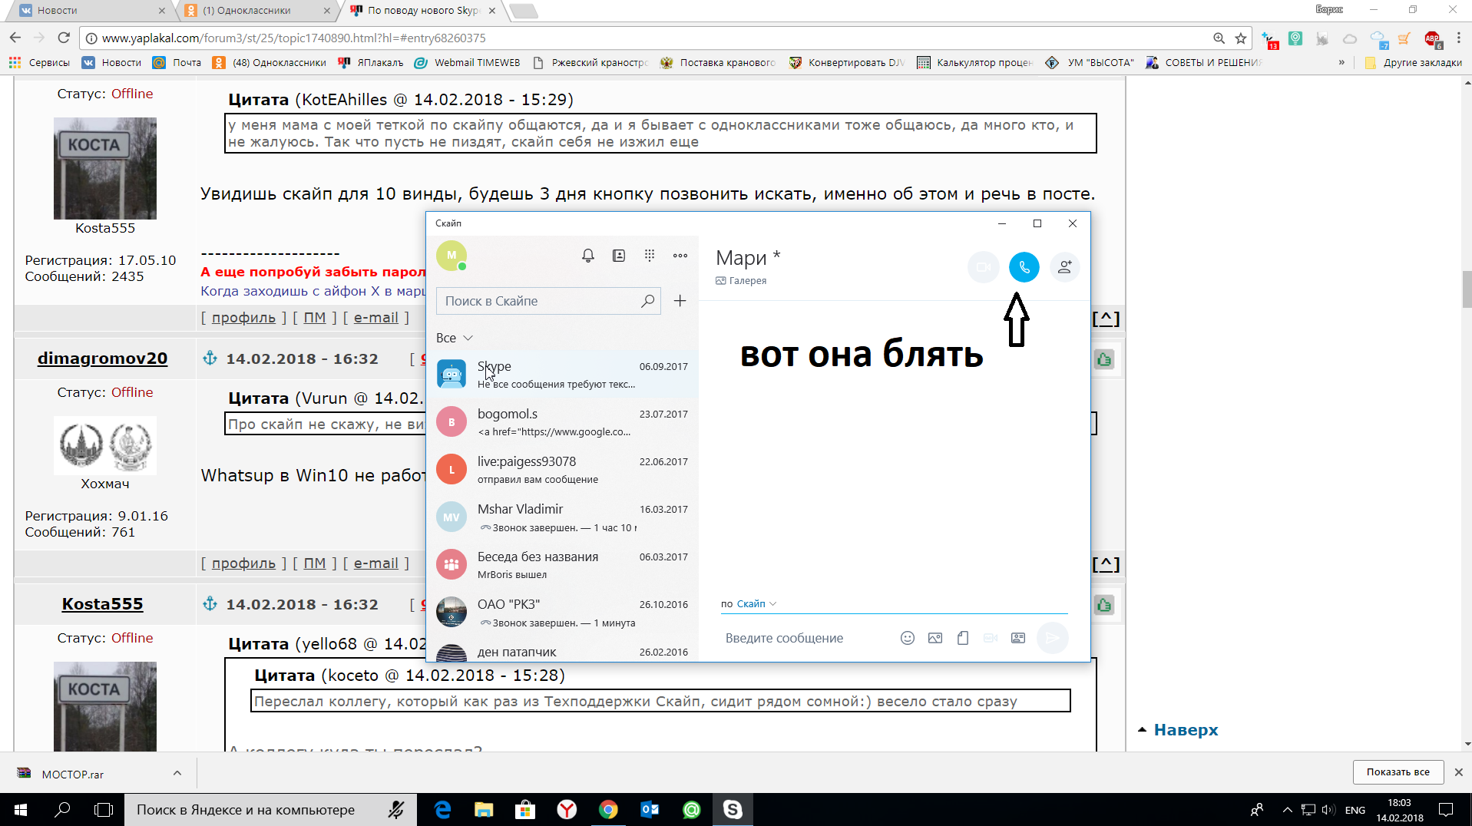Open the bogomol.s conversation
The width and height of the screenshot is (1472, 826).
point(562,421)
